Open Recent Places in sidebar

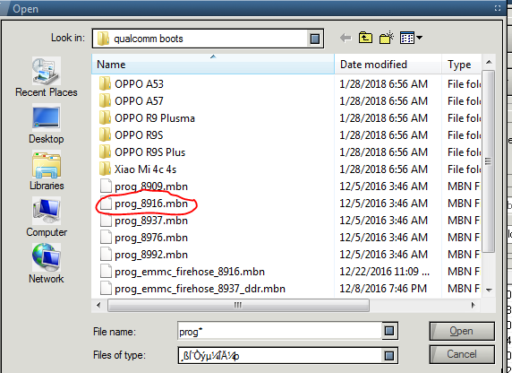[x=47, y=77]
